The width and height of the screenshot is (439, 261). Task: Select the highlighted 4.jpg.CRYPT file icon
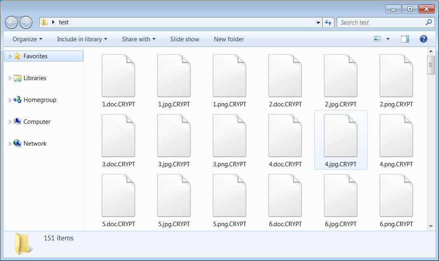coord(341,136)
